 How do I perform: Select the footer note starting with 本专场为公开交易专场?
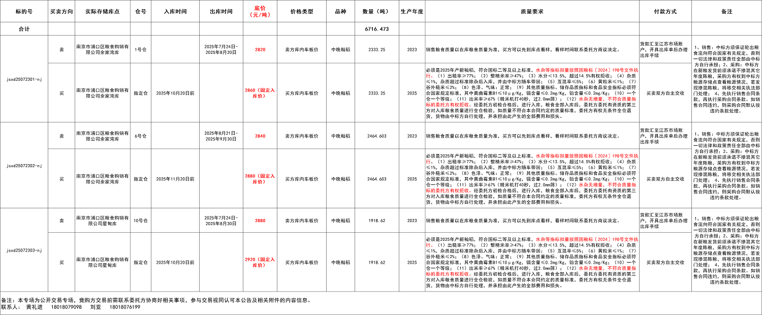coord(164,300)
